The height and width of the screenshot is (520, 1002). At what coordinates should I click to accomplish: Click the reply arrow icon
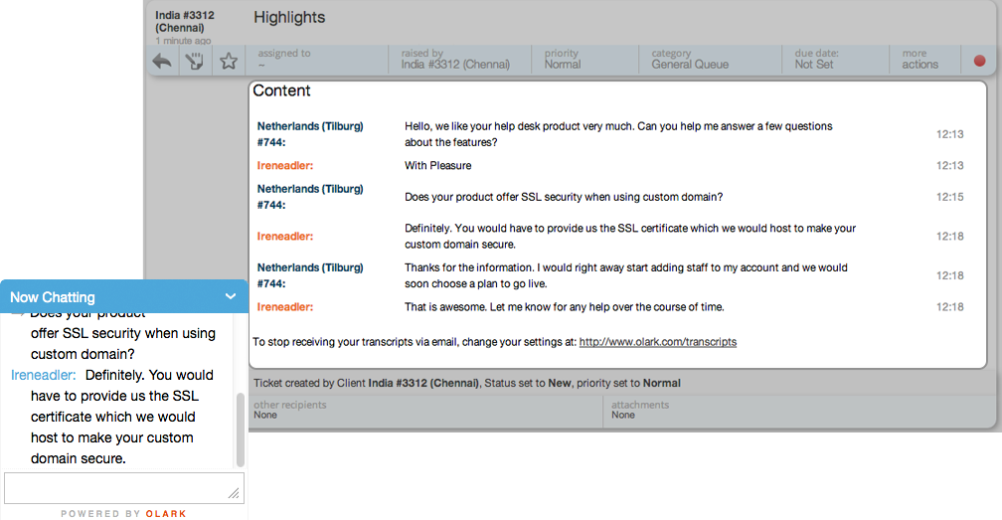[162, 62]
